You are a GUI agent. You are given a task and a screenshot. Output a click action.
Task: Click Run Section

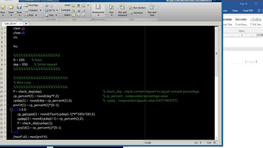[x=137, y=8]
